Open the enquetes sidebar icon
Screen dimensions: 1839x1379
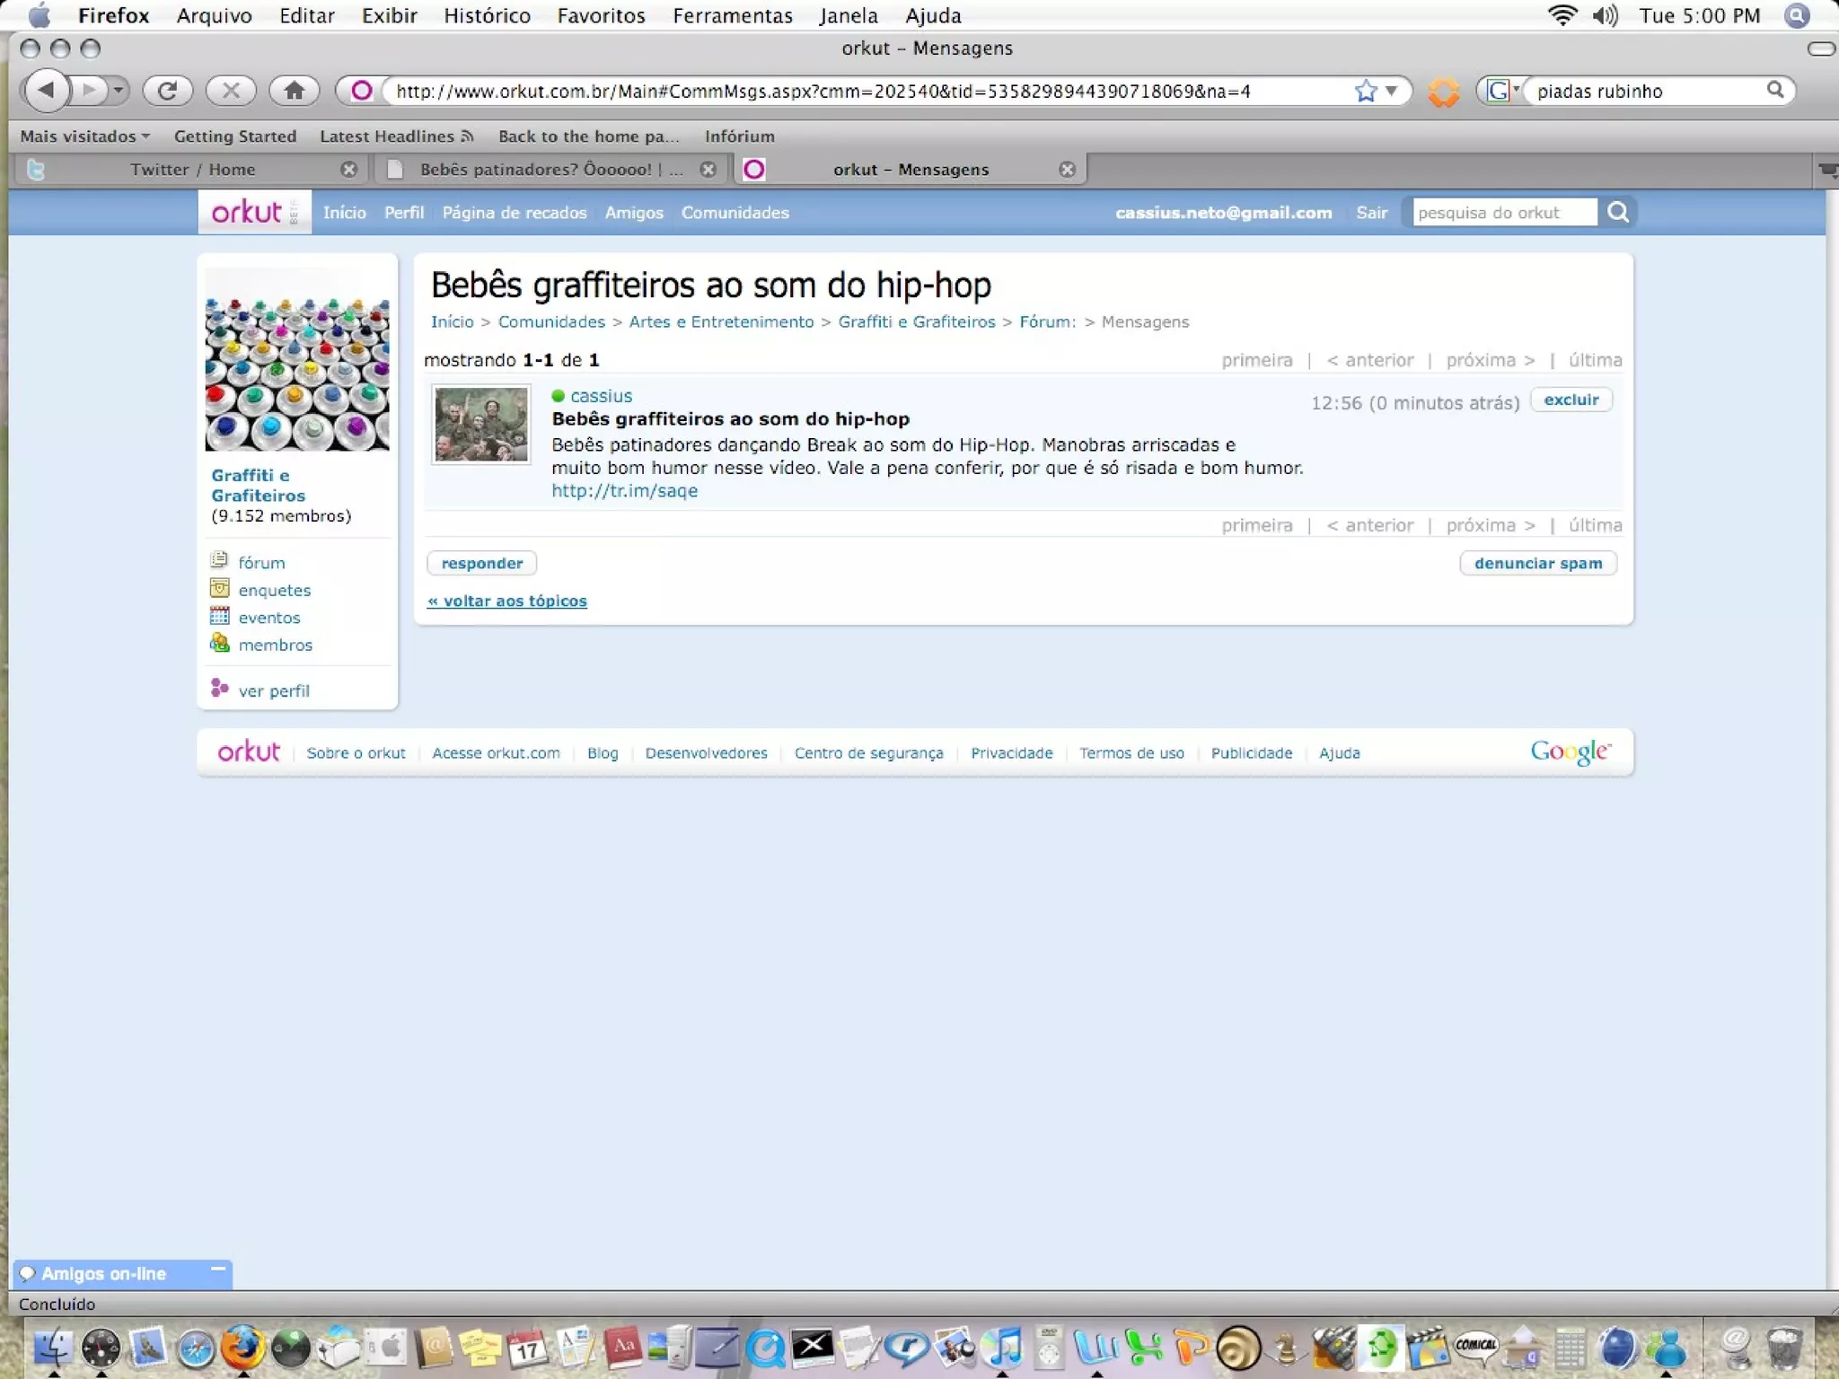click(219, 589)
